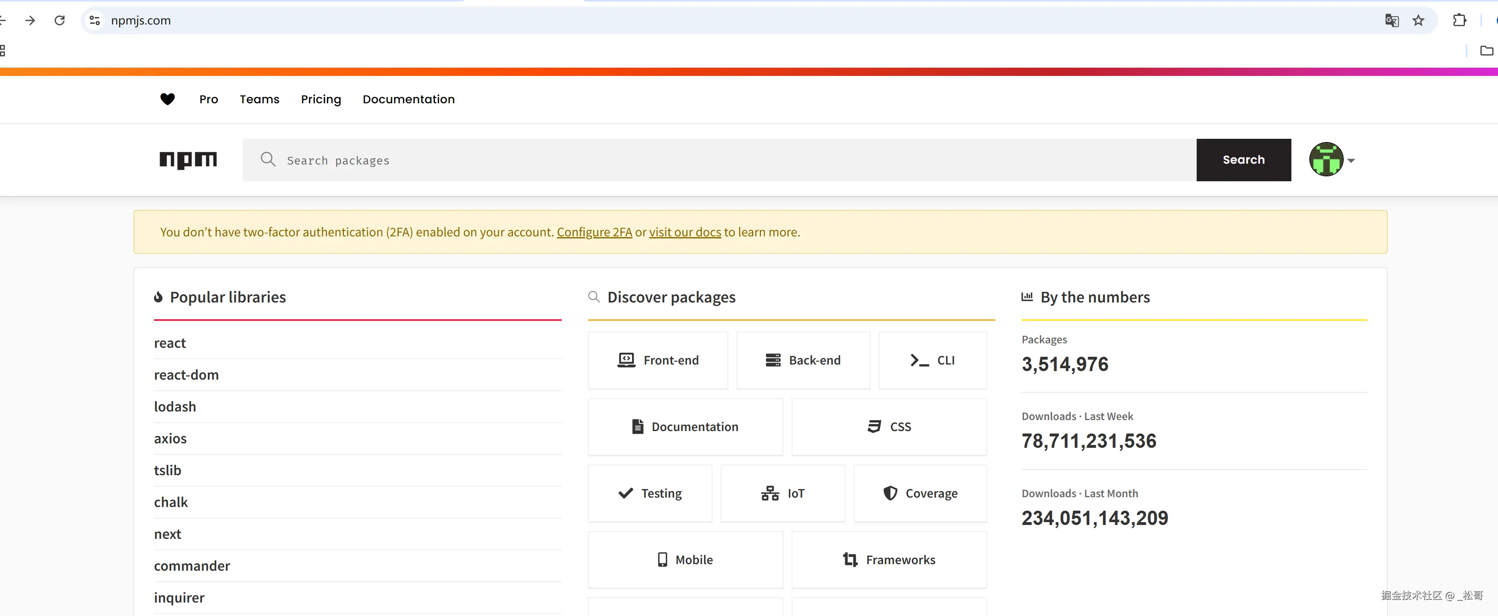Click the browser reload icon
Viewport: 1498px width, 616px height.
click(x=59, y=21)
